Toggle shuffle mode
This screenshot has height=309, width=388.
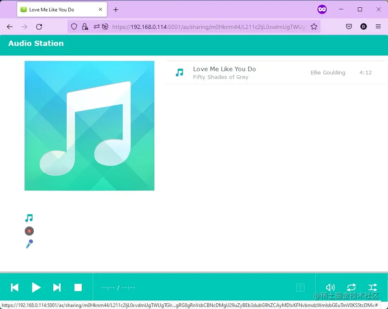(373, 287)
